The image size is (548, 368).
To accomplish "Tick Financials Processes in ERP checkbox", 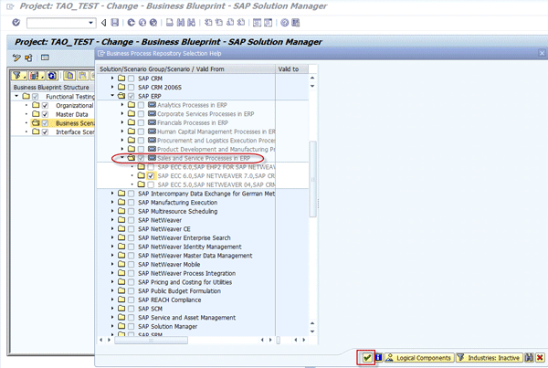I will [141, 122].
